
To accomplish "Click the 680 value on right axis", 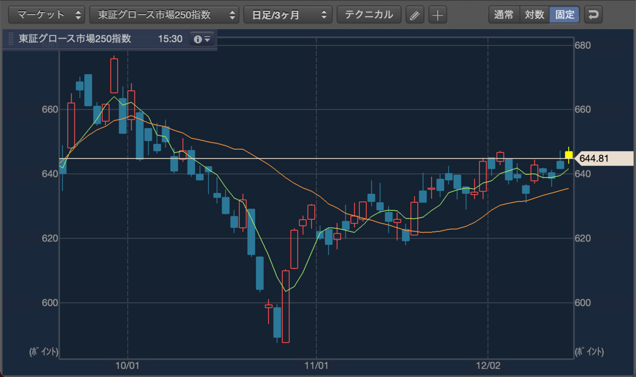I will coord(583,46).
